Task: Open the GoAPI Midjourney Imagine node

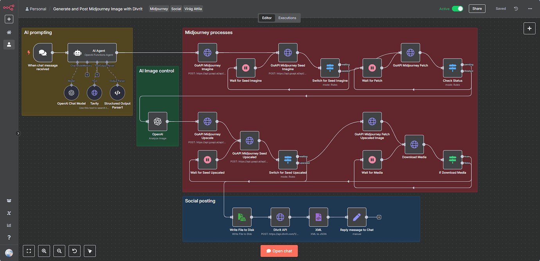Action: pyautogui.click(x=207, y=52)
